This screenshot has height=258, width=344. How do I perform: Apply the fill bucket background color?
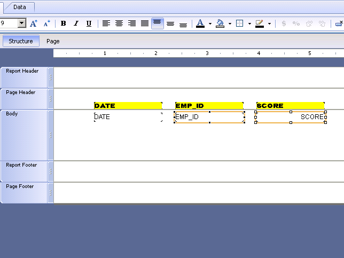click(x=220, y=24)
